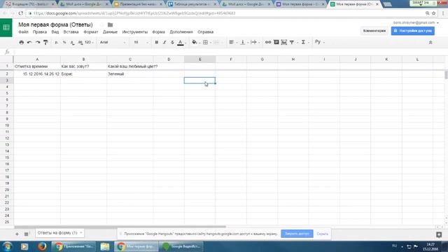
Task: Click the folder icon beside the title
Action: (x=111, y=25)
